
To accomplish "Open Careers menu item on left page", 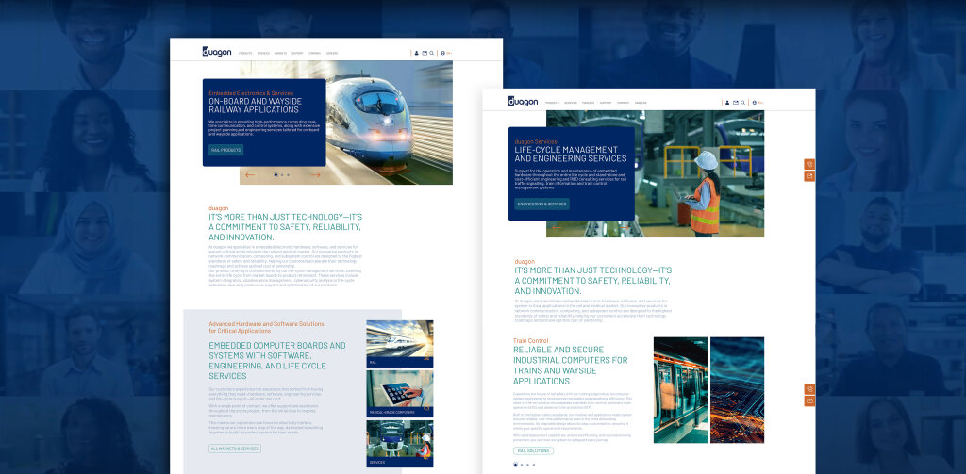I will coord(332,54).
